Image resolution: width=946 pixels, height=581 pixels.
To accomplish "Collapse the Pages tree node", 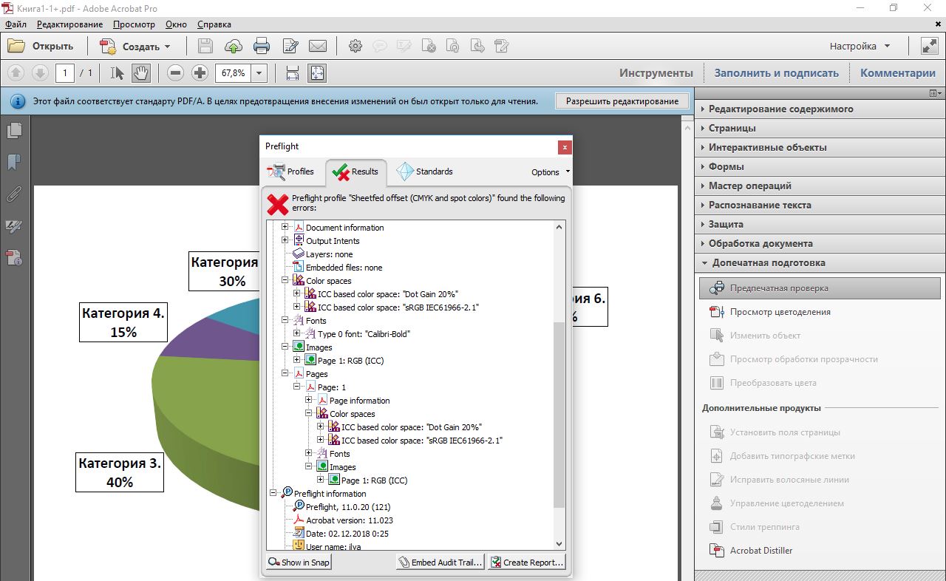I will tap(285, 374).
